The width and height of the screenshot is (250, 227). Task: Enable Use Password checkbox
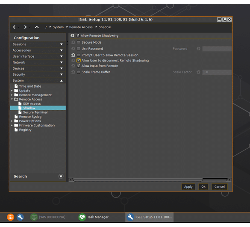79,48
